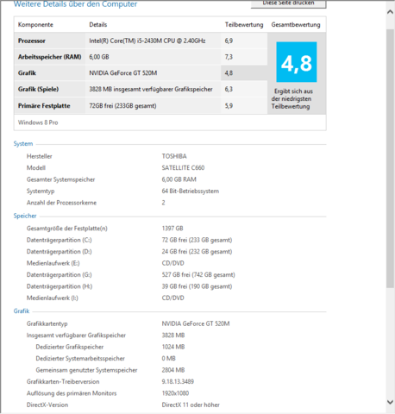Click the scrollbar up arrow
This screenshot has width=395, height=414.
tap(390, 12)
